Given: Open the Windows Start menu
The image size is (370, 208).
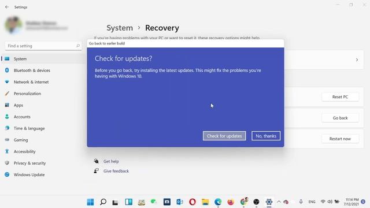Looking at the screenshot, I should (x=90, y=202).
